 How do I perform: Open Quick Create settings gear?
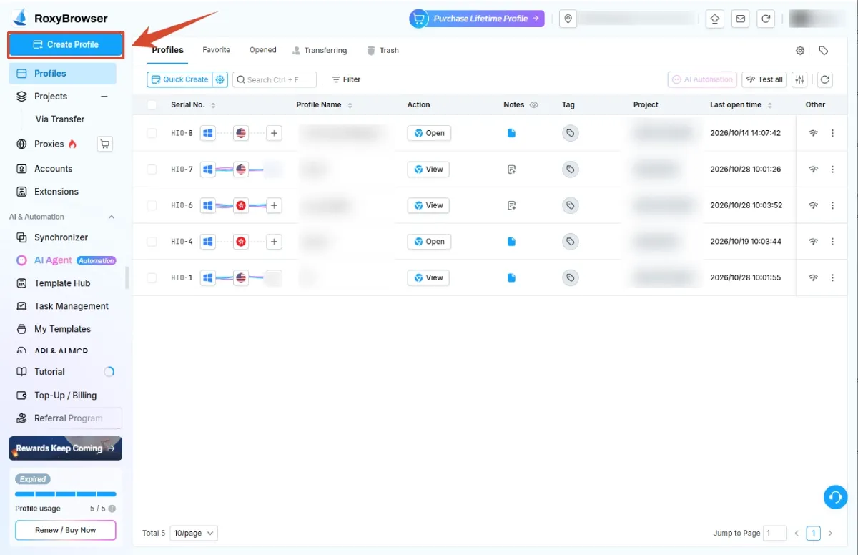pos(220,79)
